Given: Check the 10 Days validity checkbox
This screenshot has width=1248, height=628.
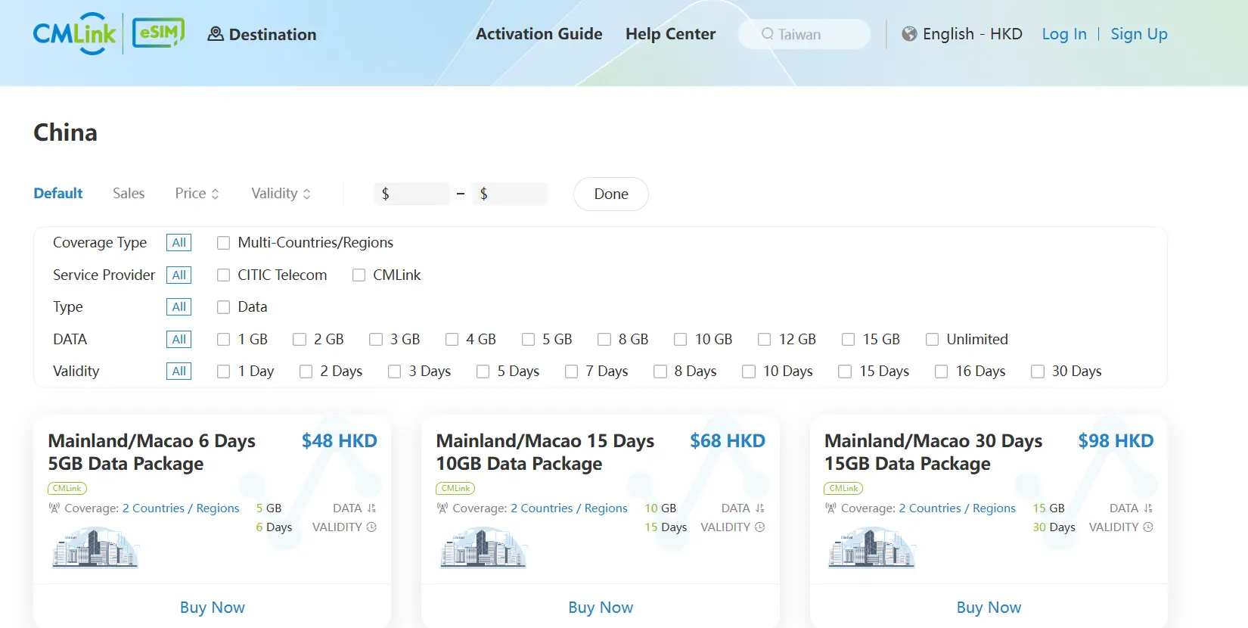Looking at the screenshot, I should coord(749,372).
